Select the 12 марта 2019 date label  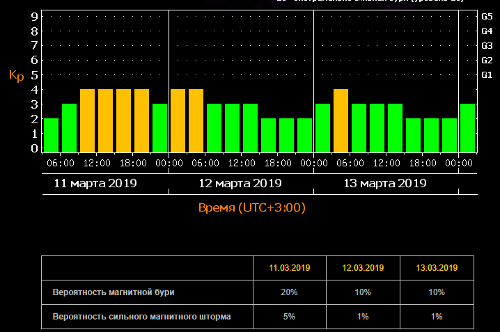point(240,184)
